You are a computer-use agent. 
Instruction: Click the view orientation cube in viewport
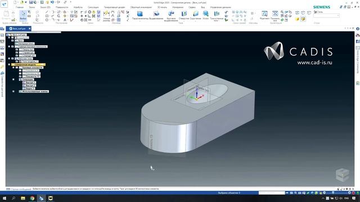pyautogui.click(x=343, y=175)
